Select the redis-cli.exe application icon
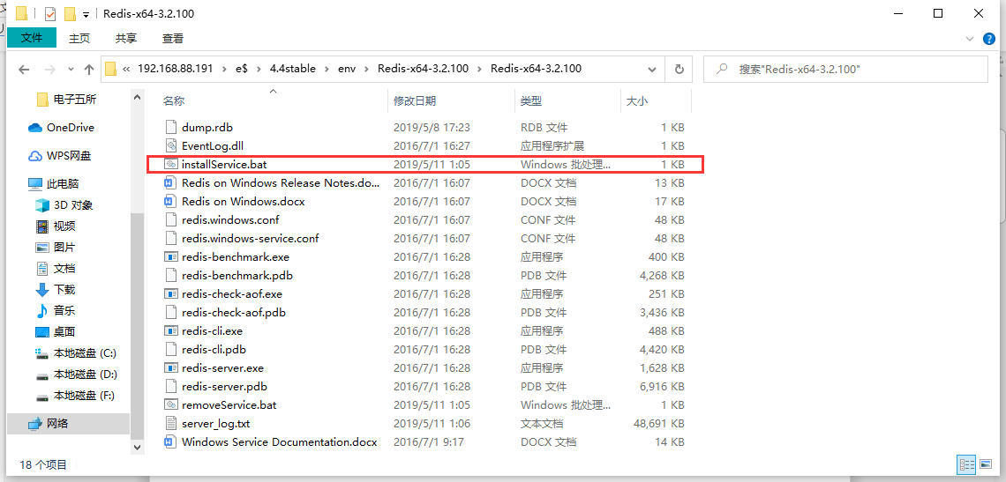Image resolution: width=1006 pixels, height=482 pixels. [x=170, y=331]
